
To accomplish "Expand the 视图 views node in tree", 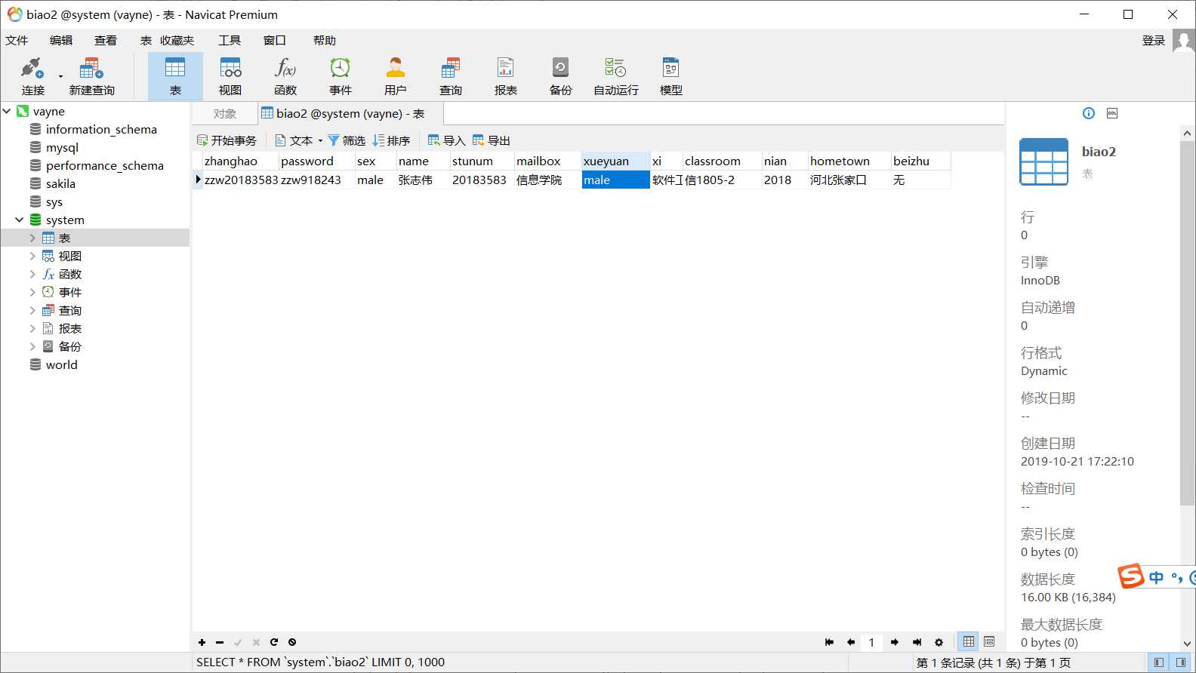I will [32, 256].
